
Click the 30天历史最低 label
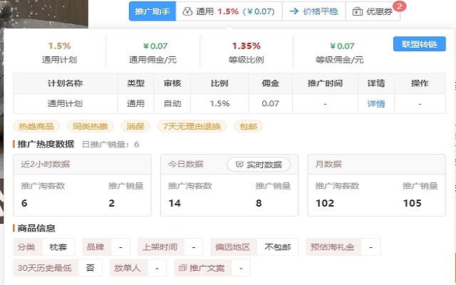pyautogui.click(x=45, y=268)
